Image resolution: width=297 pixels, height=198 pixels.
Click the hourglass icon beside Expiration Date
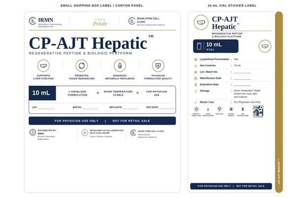point(196,85)
